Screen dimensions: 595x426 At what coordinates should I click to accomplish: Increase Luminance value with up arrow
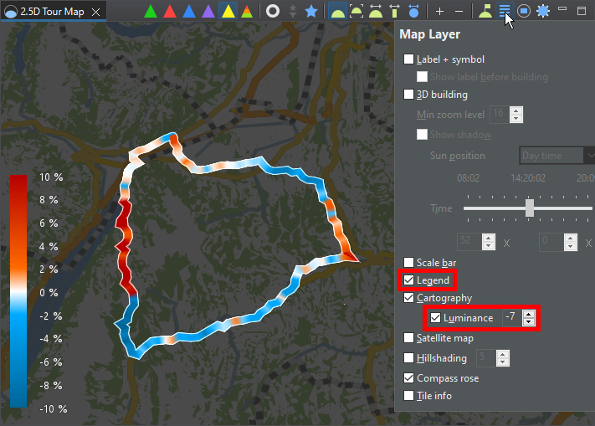529,314
